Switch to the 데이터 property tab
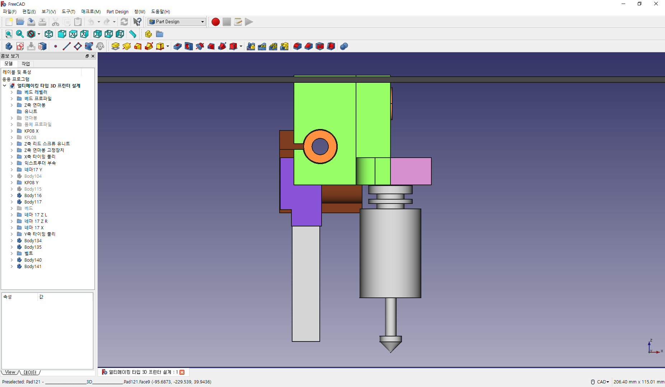This screenshot has width=665, height=387. pos(30,373)
